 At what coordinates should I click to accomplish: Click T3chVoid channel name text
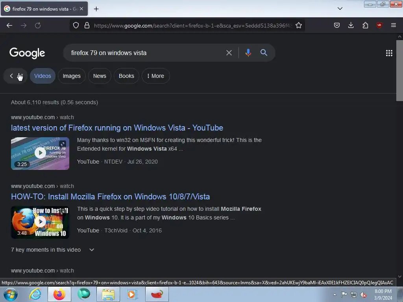(116, 230)
